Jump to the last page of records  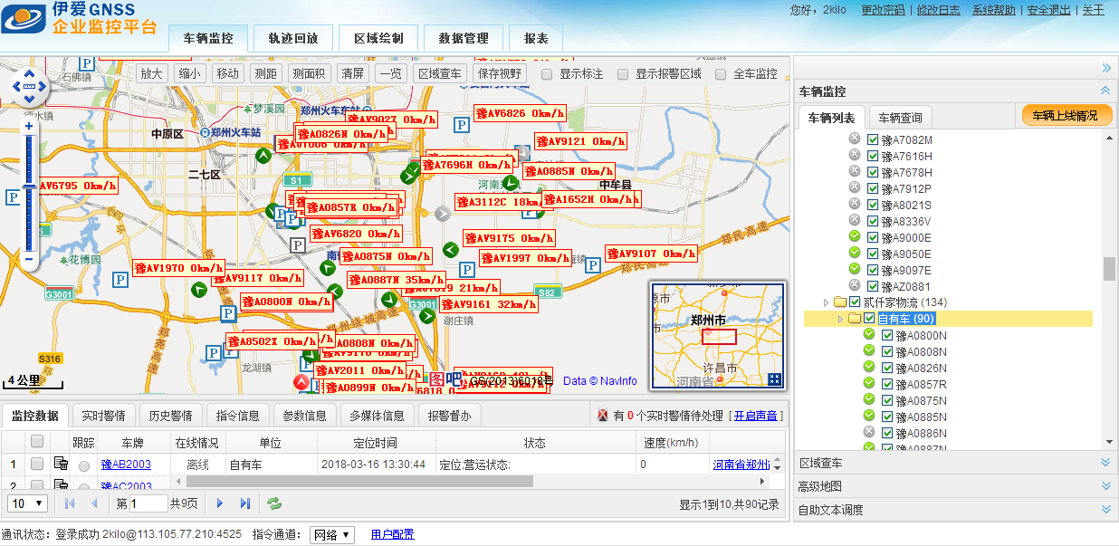[x=244, y=503]
